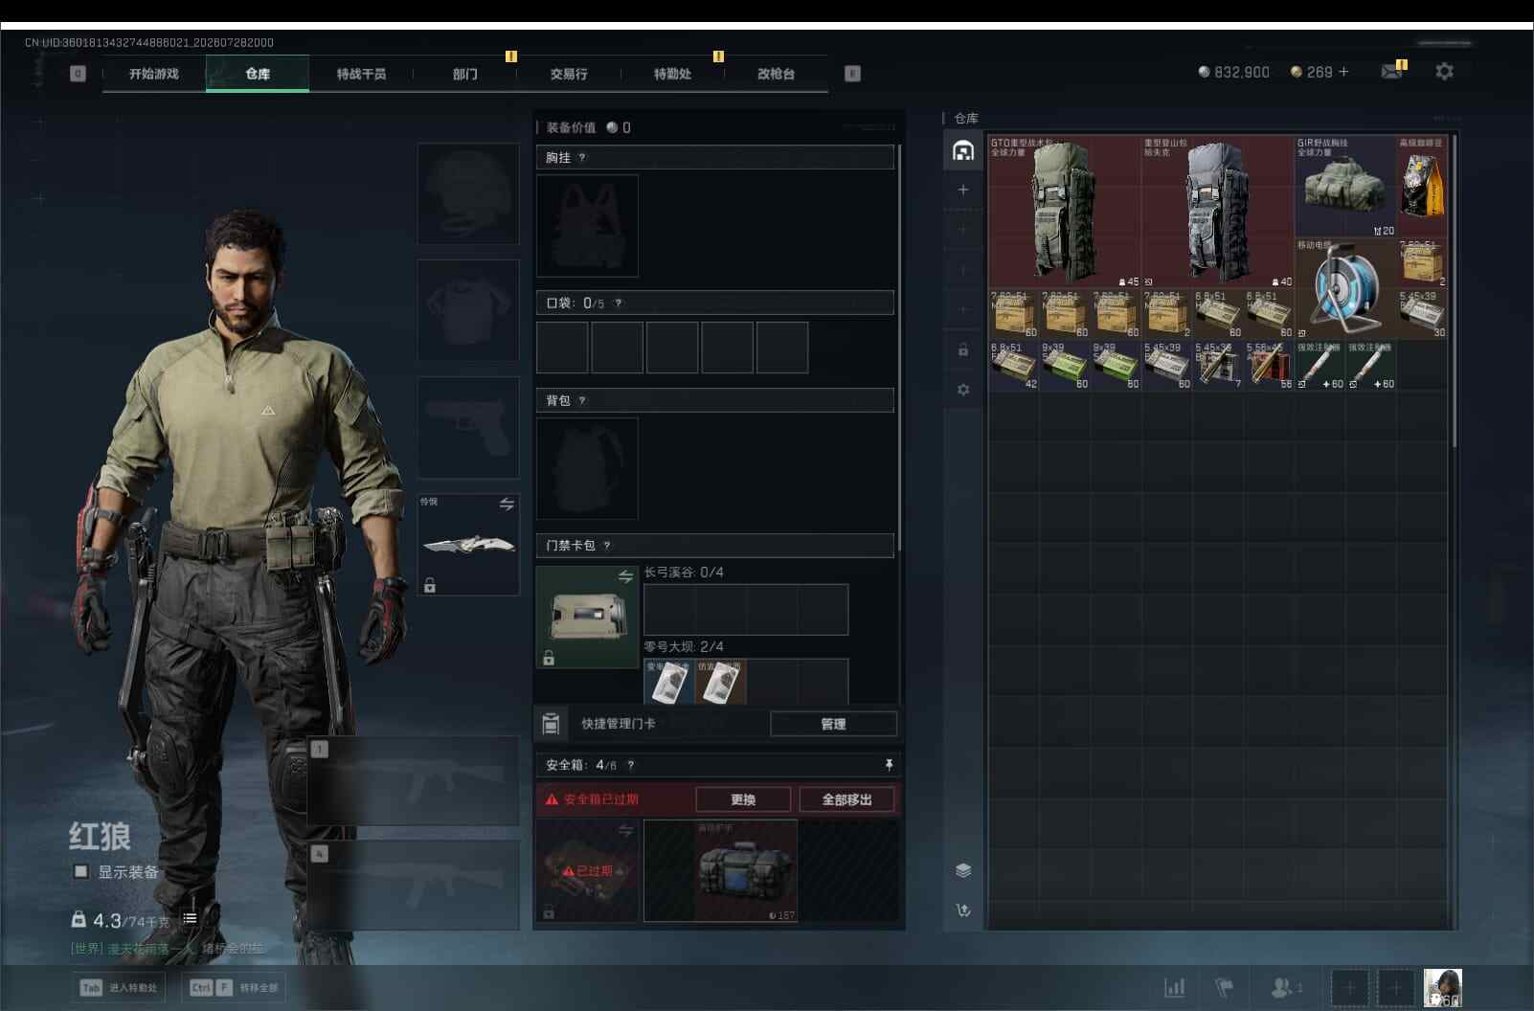
Task: Click the first empty pocket slot
Action: [x=562, y=348]
